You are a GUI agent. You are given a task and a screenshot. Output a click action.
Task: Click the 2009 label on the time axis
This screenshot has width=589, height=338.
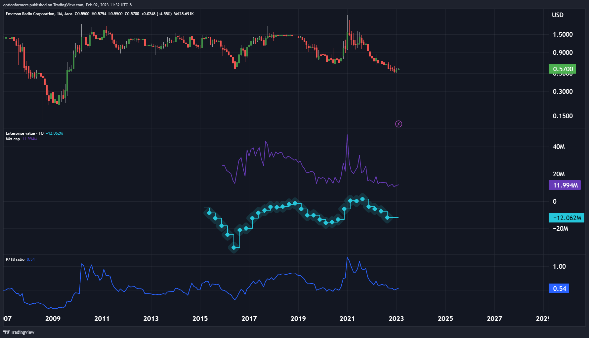pyautogui.click(x=53, y=319)
